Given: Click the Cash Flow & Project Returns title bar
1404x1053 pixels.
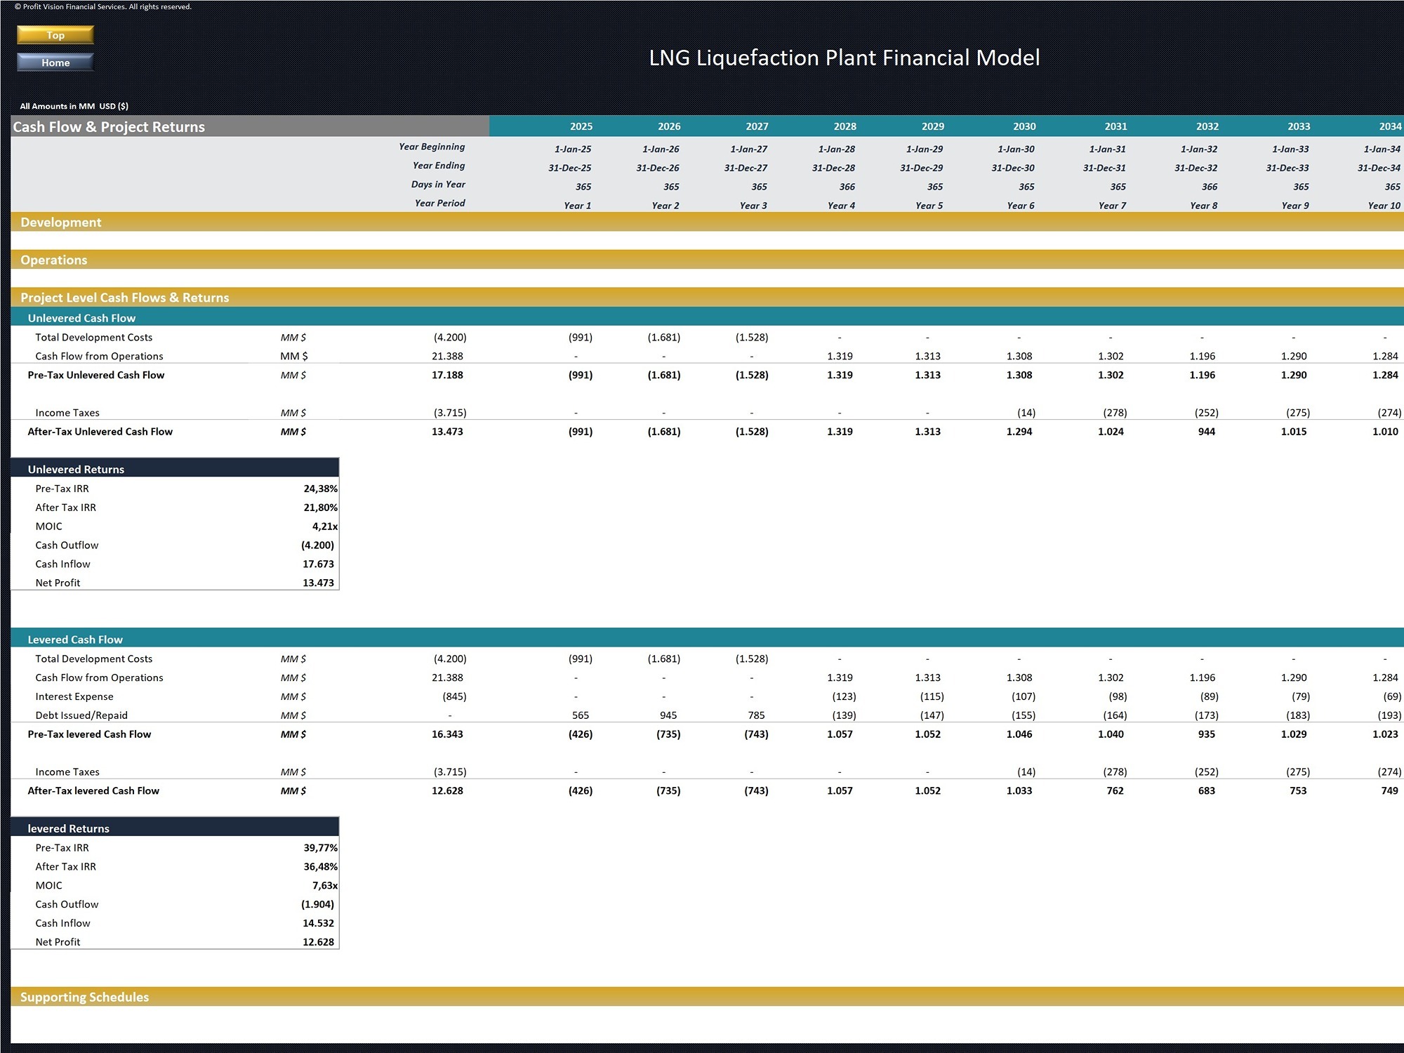Looking at the screenshot, I should pos(109,126).
